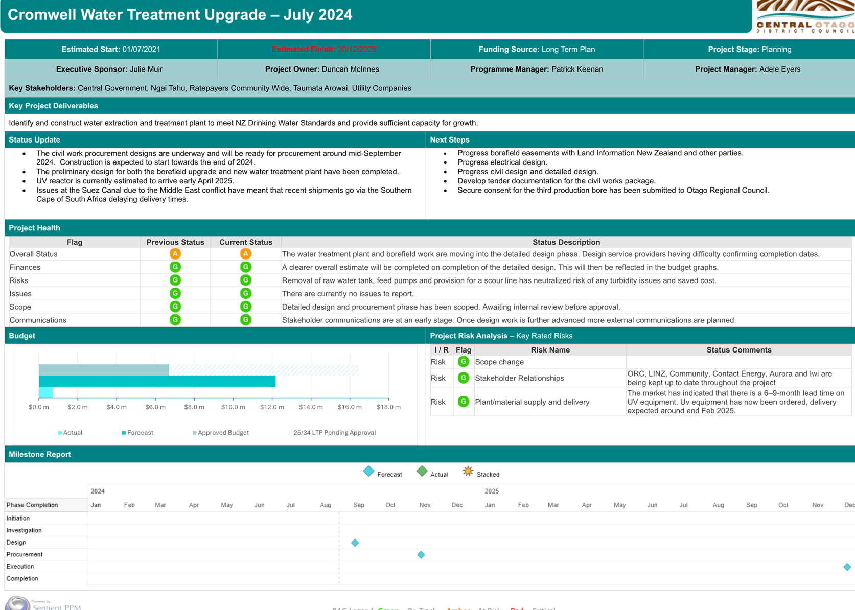This screenshot has width=855, height=610.
Task: Click the Current Status column header
Action: click(246, 242)
